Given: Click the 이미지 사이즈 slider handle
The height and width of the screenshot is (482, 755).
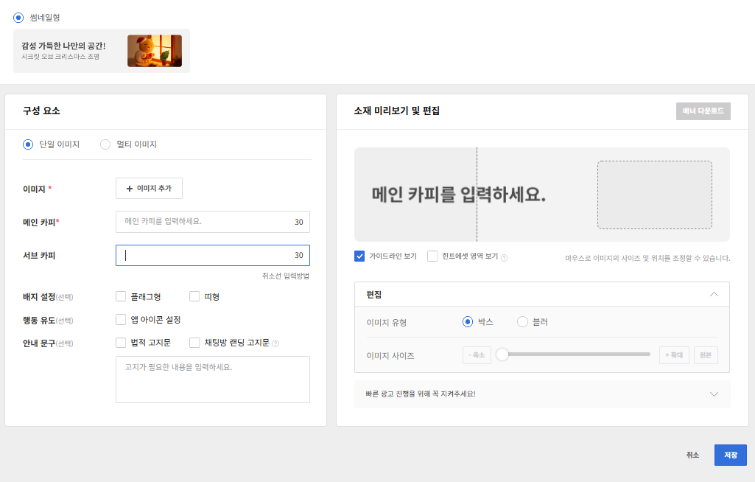Looking at the screenshot, I should [x=502, y=354].
